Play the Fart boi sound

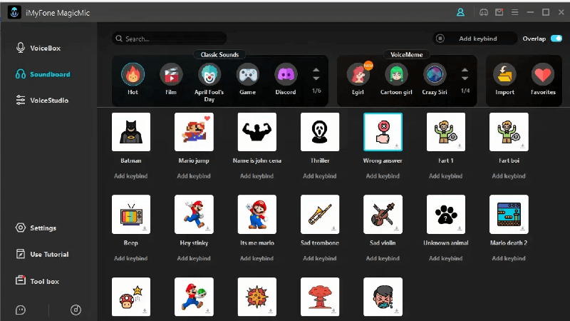(x=509, y=132)
